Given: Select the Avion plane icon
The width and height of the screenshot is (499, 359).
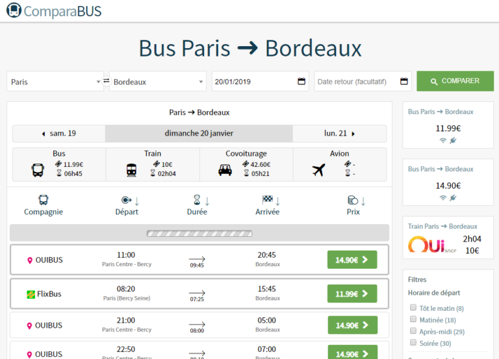Looking at the screenshot, I should coord(318,170).
